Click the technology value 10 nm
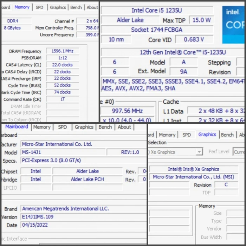Viewport: 246px width, 246px height. (x=116, y=39)
